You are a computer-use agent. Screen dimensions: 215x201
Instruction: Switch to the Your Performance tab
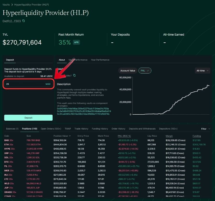[100, 60]
